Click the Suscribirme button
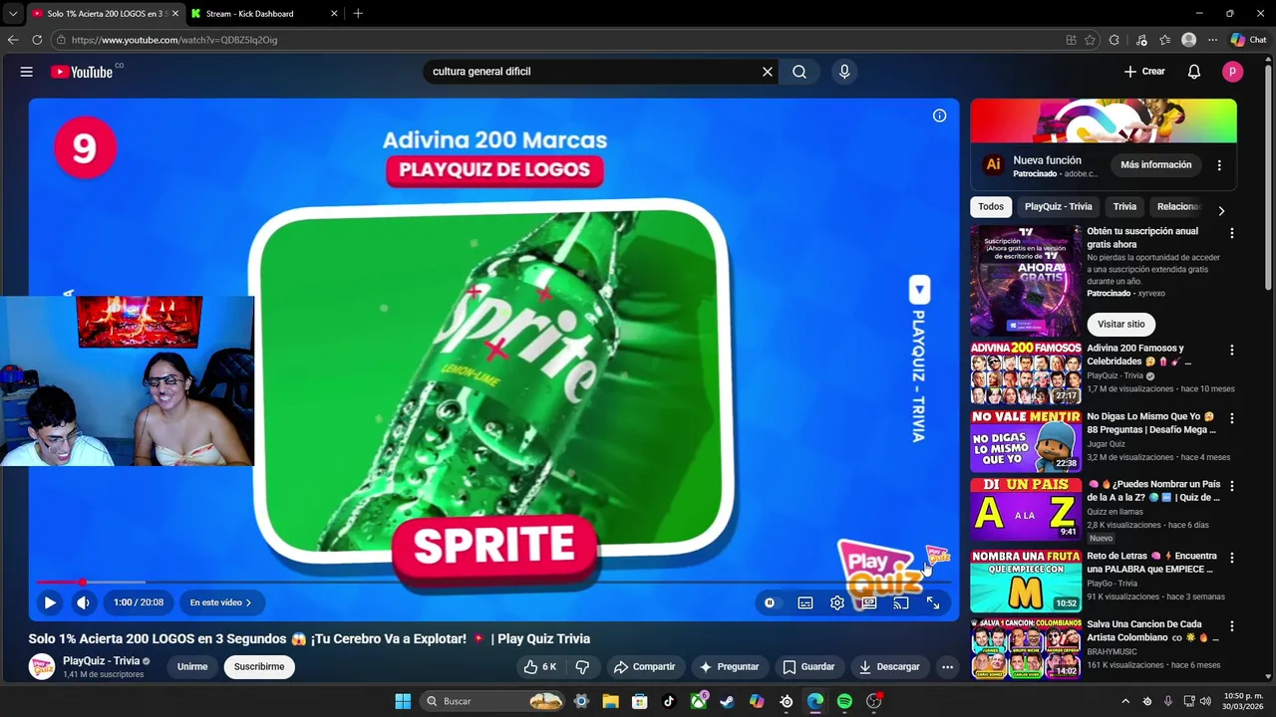Image resolution: width=1276 pixels, height=717 pixels. point(259,667)
